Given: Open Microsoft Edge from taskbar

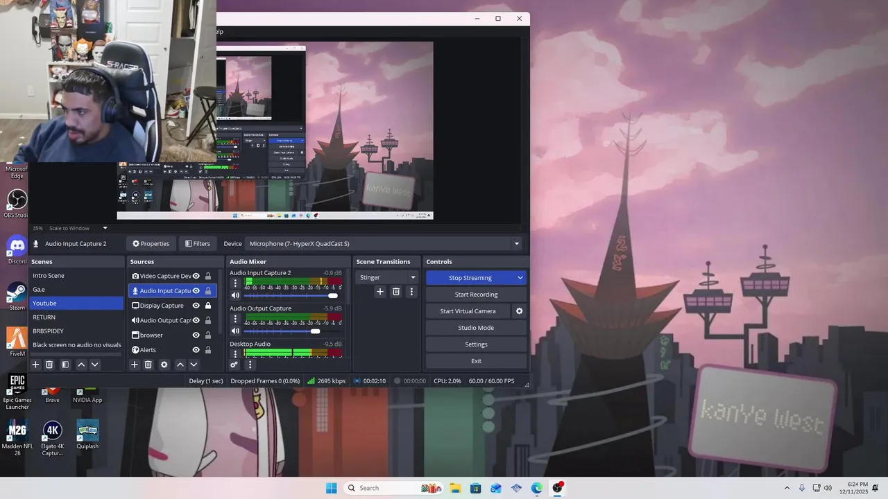Looking at the screenshot, I should click(537, 488).
